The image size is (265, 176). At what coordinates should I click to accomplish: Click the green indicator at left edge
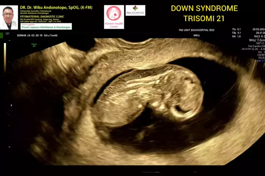point(1,36)
